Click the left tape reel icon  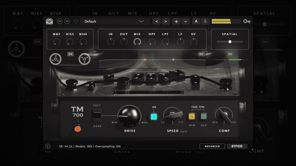point(55,59)
